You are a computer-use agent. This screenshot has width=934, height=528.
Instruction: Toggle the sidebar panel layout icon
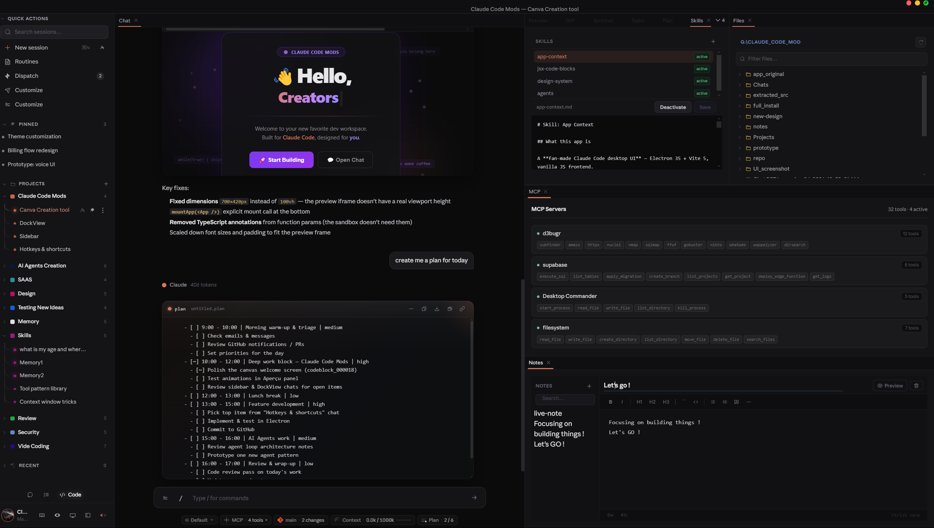coord(88,515)
